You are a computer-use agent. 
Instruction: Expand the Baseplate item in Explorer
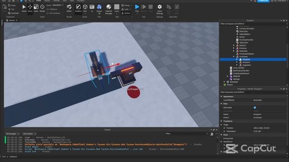point(224,82)
